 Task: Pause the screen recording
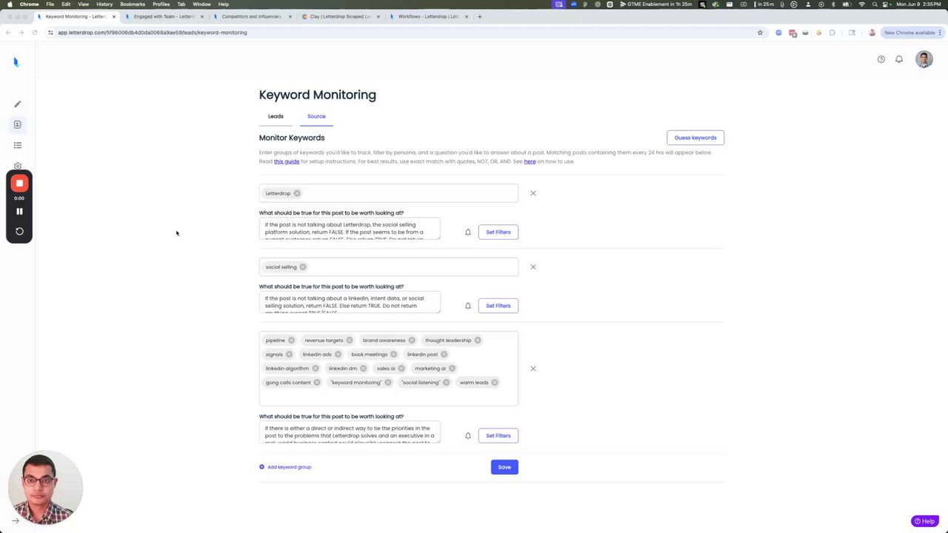coord(19,211)
